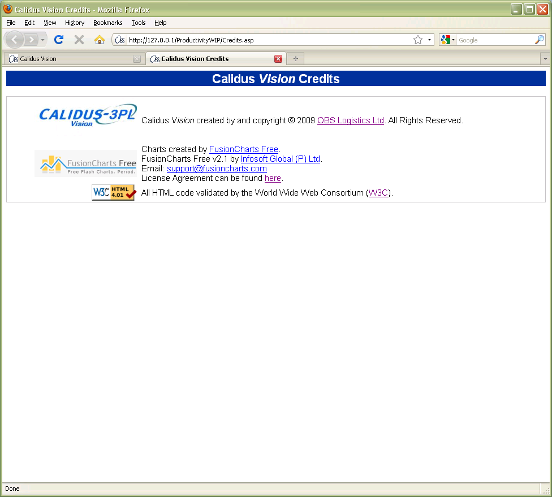
Task: Run search with the magnifying glass icon
Action: [540, 40]
